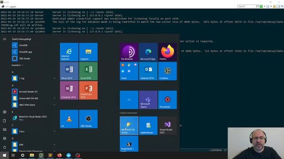This screenshot has width=284, height=159.
Task: Open the Microsoft Edge tile
Action: 148,52
